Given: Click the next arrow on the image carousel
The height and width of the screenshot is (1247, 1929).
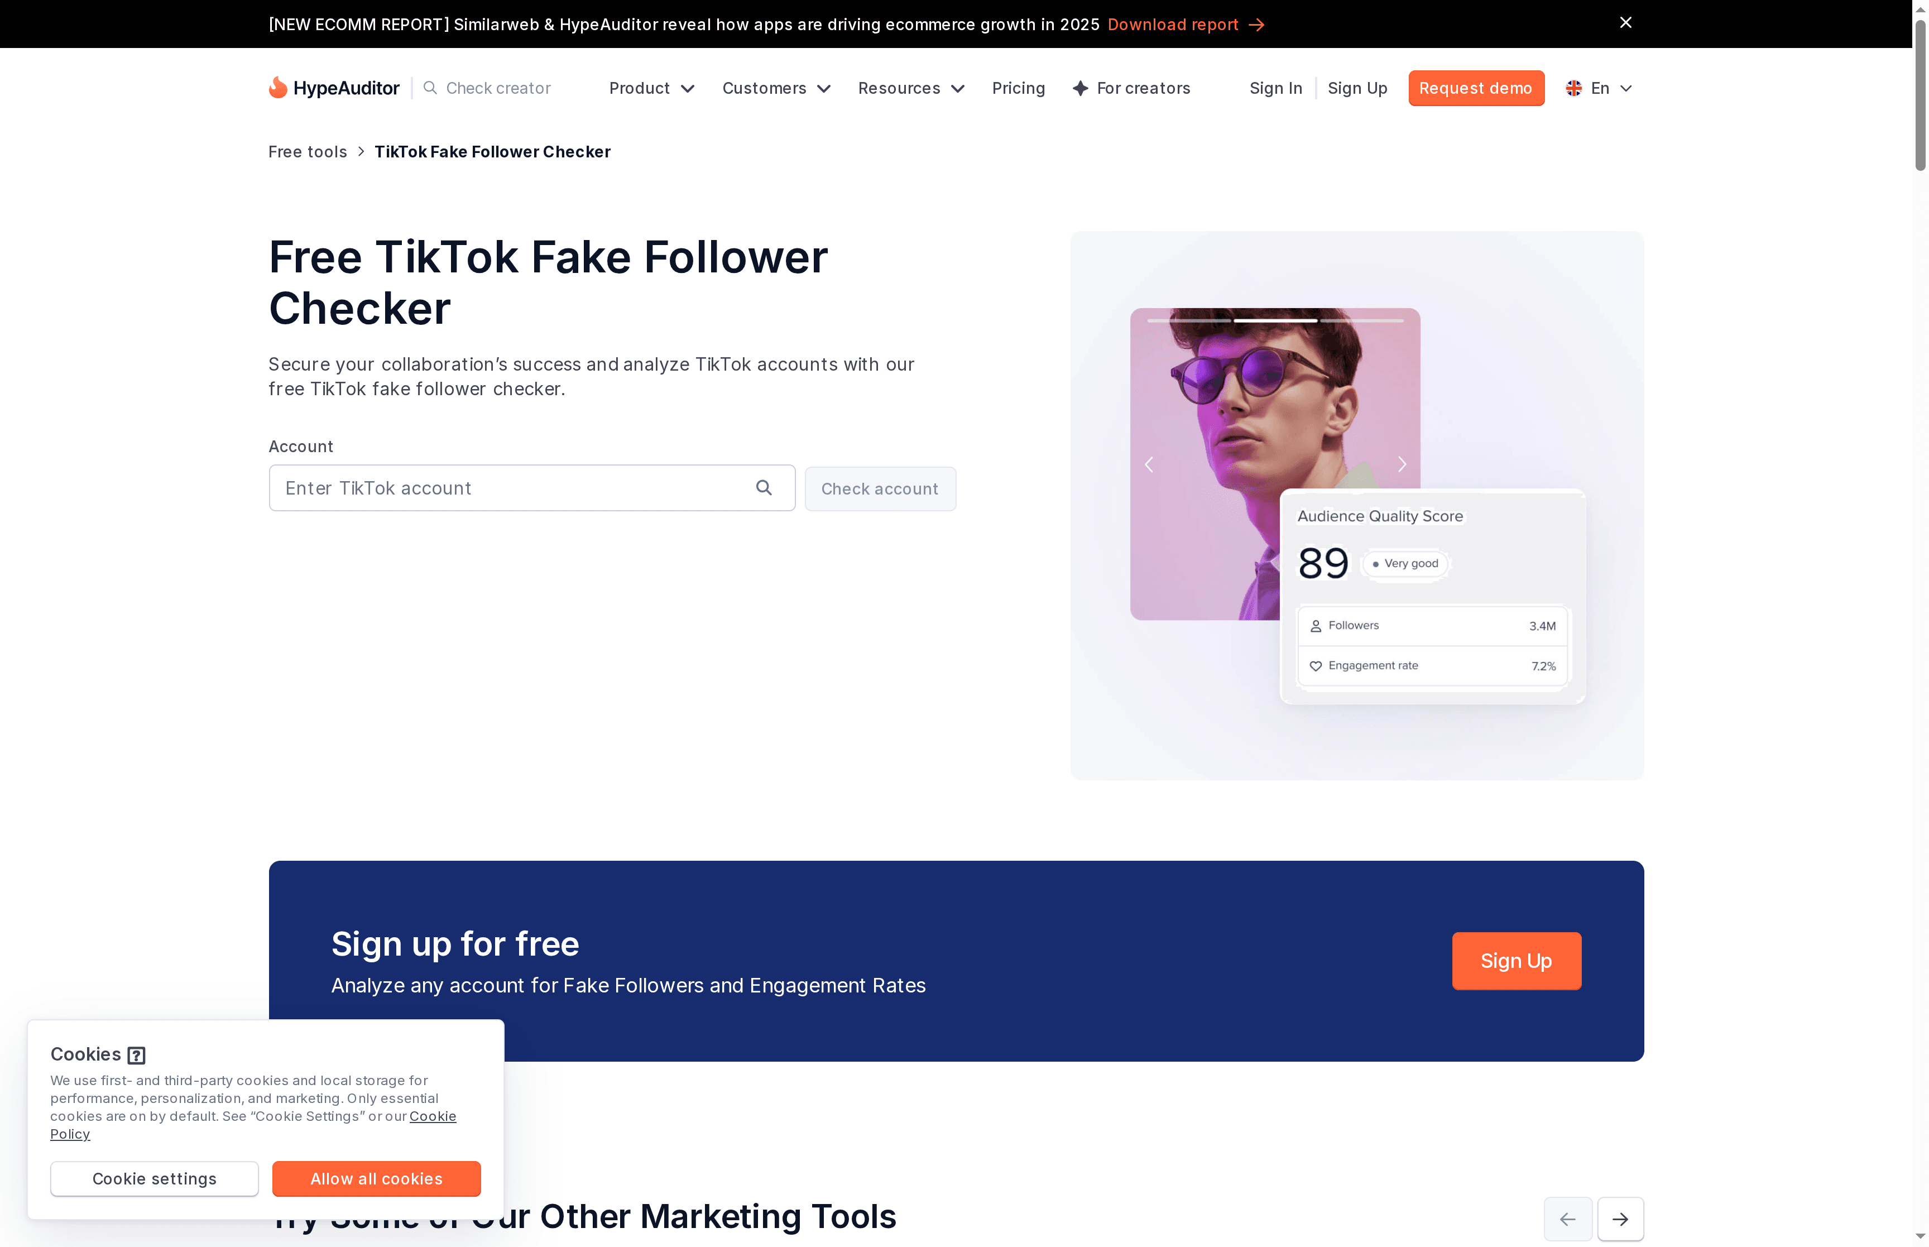Looking at the screenshot, I should [x=1402, y=464].
